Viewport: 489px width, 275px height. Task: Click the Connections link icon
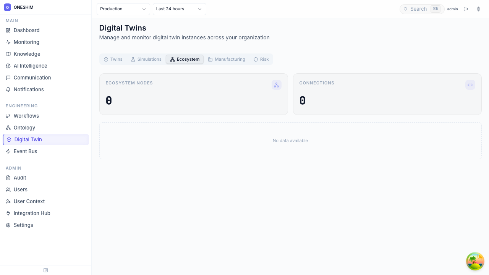click(x=470, y=85)
